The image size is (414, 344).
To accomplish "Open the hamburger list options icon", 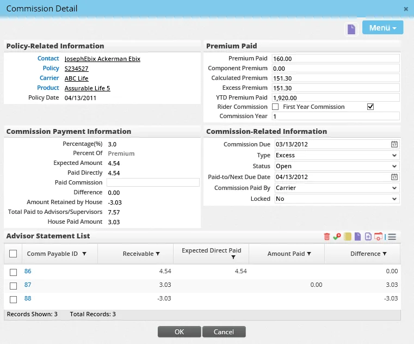I will coord(392,237).
